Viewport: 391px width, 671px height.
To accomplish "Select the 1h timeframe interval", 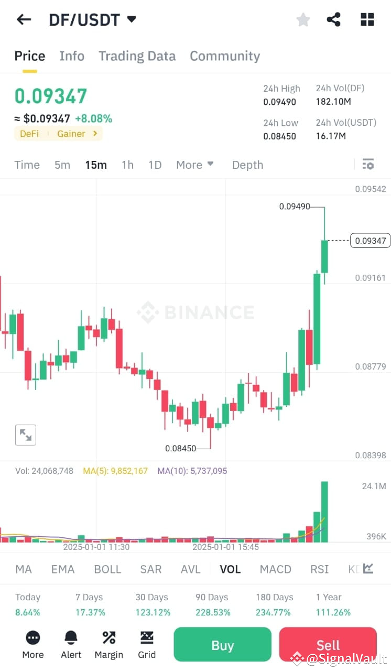I will pyautogui.click(x=127, y=165).
